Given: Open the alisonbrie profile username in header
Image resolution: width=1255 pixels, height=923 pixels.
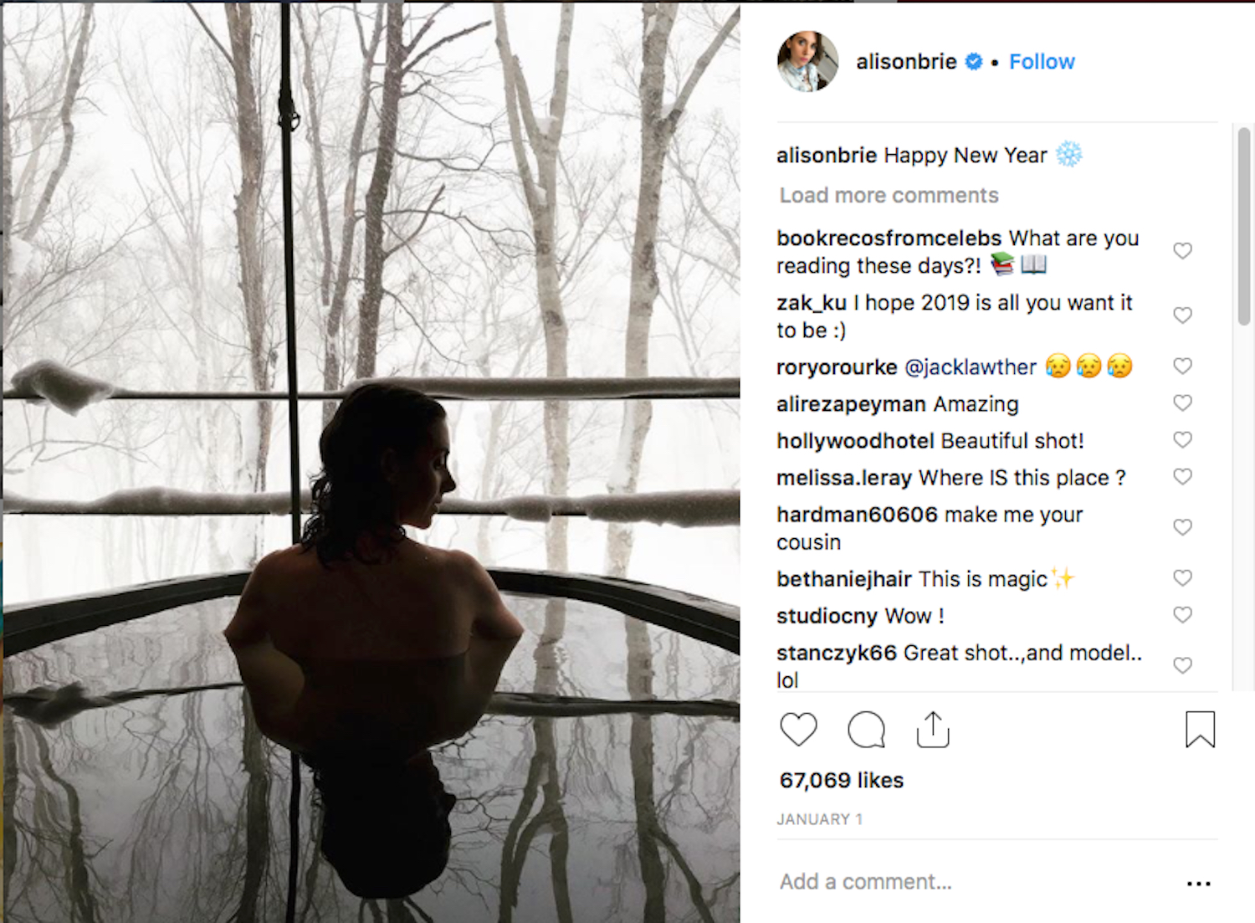Looking at the screenshot, I should click(906, 62).
